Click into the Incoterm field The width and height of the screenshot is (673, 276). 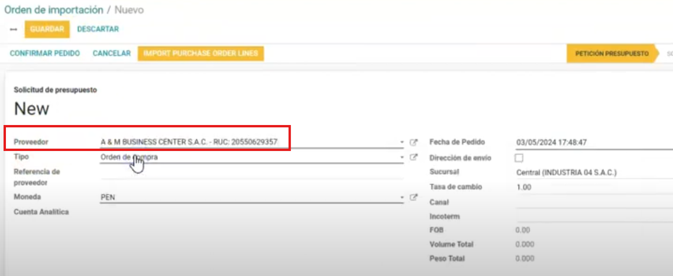[x=591, y=216]
